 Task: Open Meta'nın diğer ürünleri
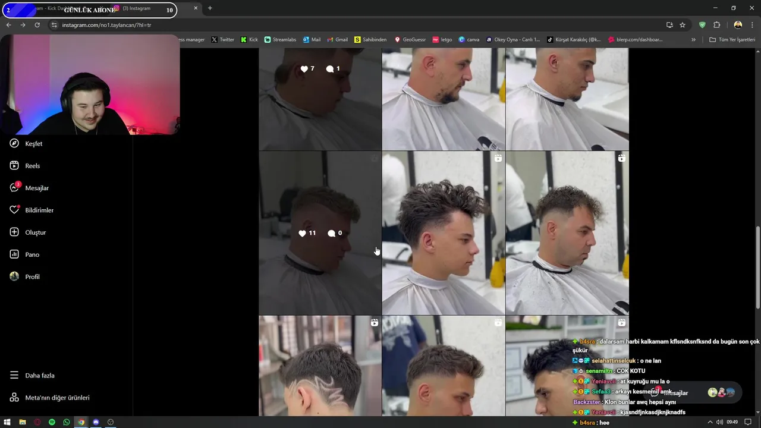point(49,397)
